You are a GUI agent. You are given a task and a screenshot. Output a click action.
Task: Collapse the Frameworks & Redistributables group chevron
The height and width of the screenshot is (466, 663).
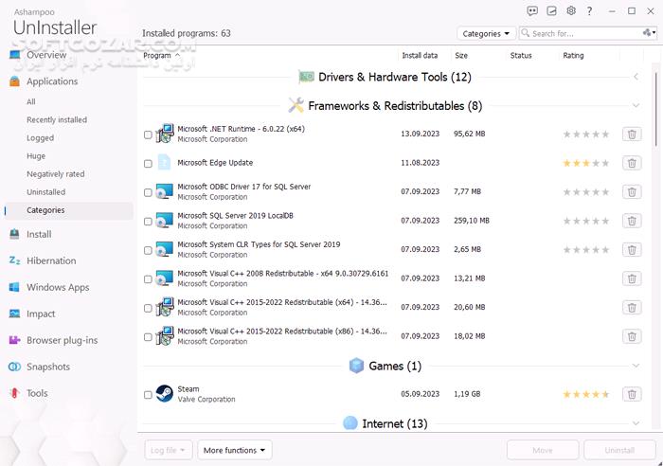[x=636, y=105]
